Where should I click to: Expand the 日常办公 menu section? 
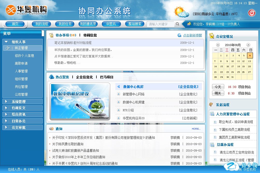(6, 121)
